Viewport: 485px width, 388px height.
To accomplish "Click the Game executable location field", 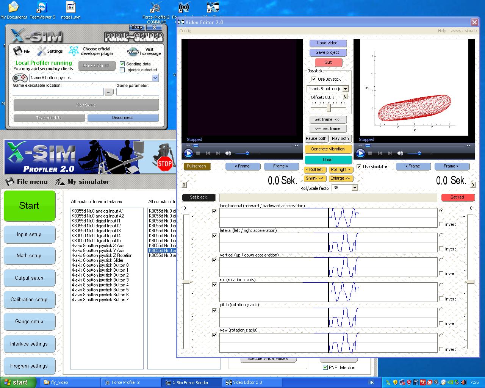I will tap(58, 92).
